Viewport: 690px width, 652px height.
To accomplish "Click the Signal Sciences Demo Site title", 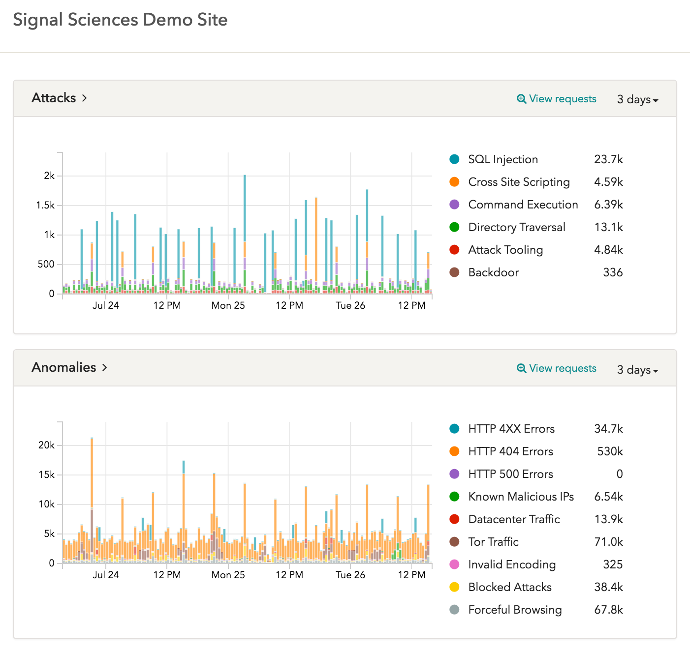I will pyautogui.click(x=121, y=20).
